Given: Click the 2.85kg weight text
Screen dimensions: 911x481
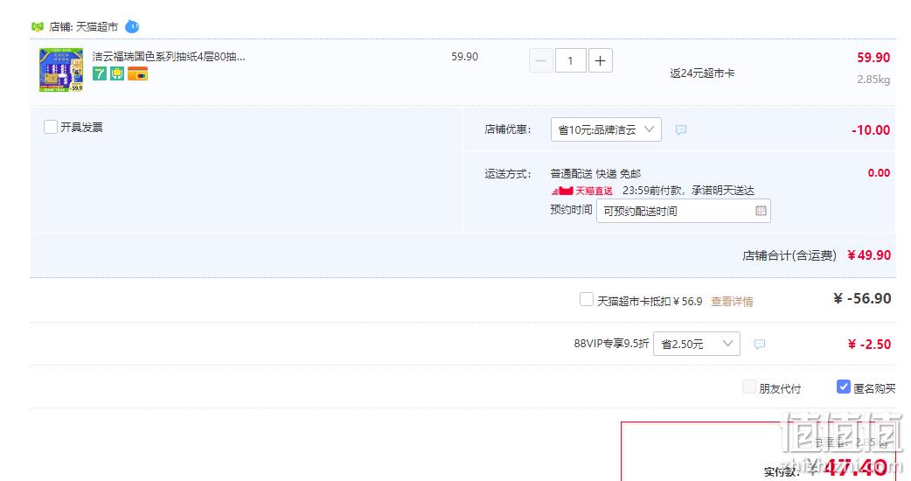Looking at the screenshot, I should [873, 80].
